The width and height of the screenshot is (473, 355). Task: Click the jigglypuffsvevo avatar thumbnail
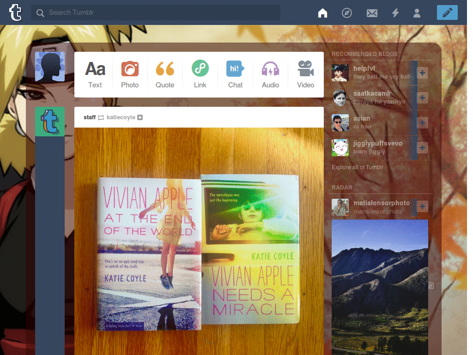click(x=340, y=148)
